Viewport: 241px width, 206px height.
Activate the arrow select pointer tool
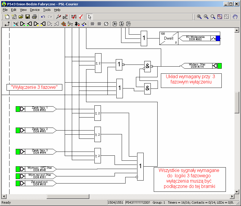pos(89,17)
